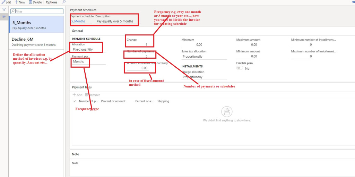Click the Number of payments field
Image resolution: width=355 pixels, height=177 pixels.
[x=140, y=56]
